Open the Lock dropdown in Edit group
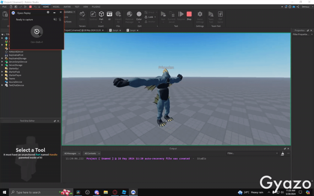314x196 pixels. (x=155, y=17)
